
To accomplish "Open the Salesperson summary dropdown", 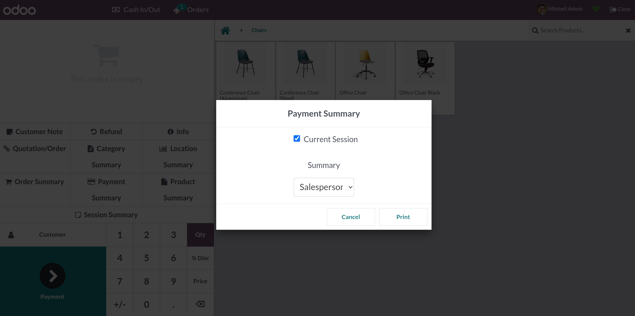I will 324,187.
